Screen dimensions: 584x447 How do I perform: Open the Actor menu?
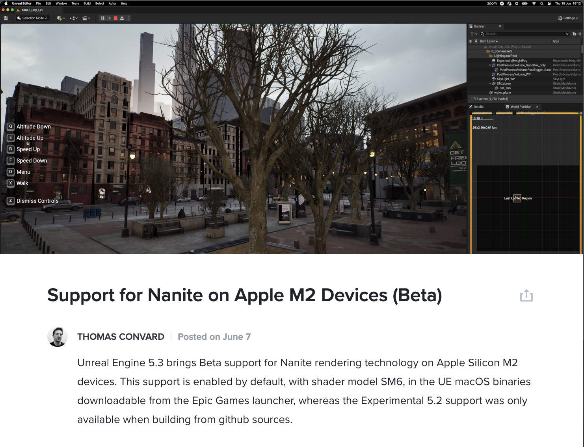coord(112,4)
